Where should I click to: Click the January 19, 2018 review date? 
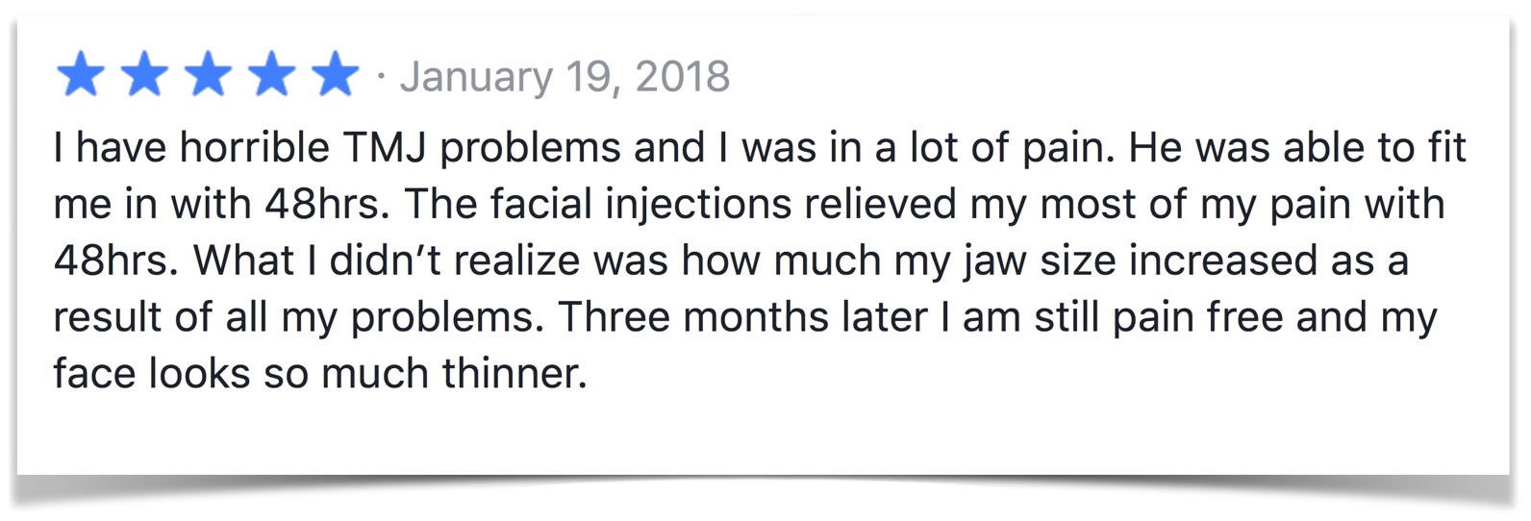click(x=565, y=77)
